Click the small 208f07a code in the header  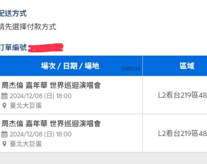coord(131,69)
